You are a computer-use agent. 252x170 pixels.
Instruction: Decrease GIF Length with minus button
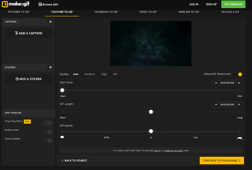point(216,104)
